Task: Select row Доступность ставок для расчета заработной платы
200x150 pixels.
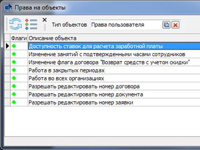Action: tap(114, 46)
